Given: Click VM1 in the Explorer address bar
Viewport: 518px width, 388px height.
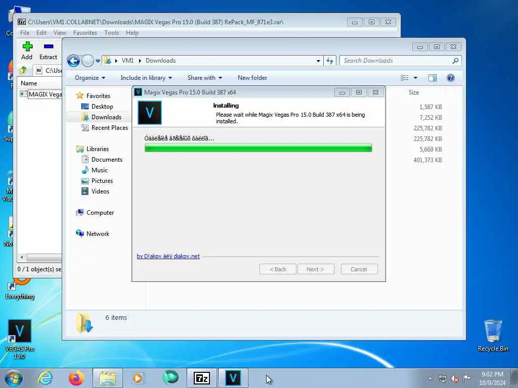Looking at the screenshot, I should click(127, 61).
